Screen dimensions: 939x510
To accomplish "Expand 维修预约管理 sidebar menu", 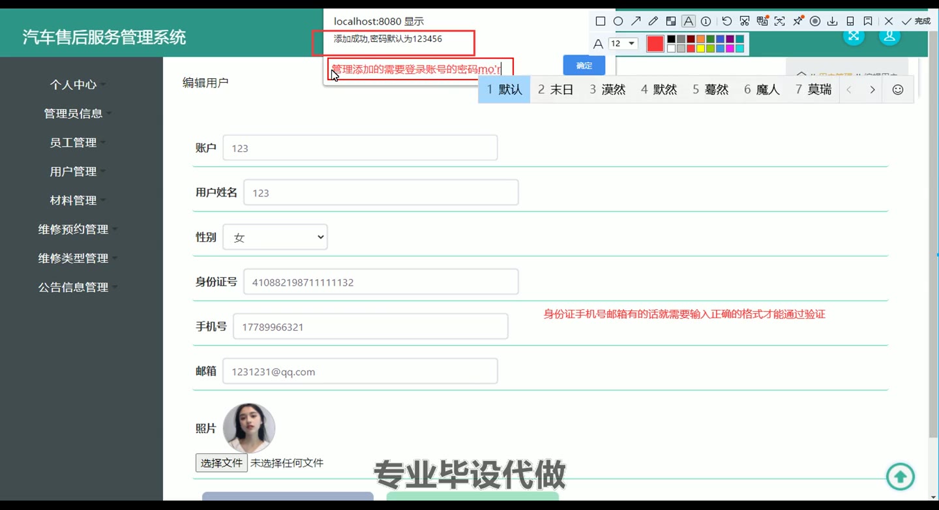I will click(x=77, y=230).
